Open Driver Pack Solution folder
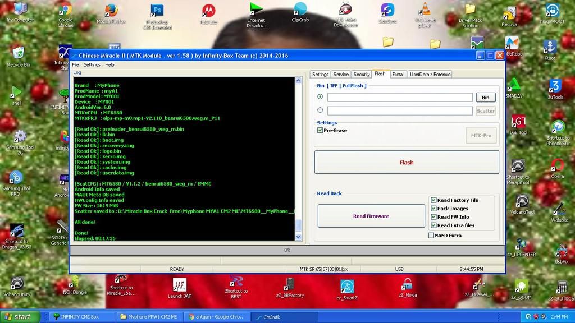 [470, 16]
